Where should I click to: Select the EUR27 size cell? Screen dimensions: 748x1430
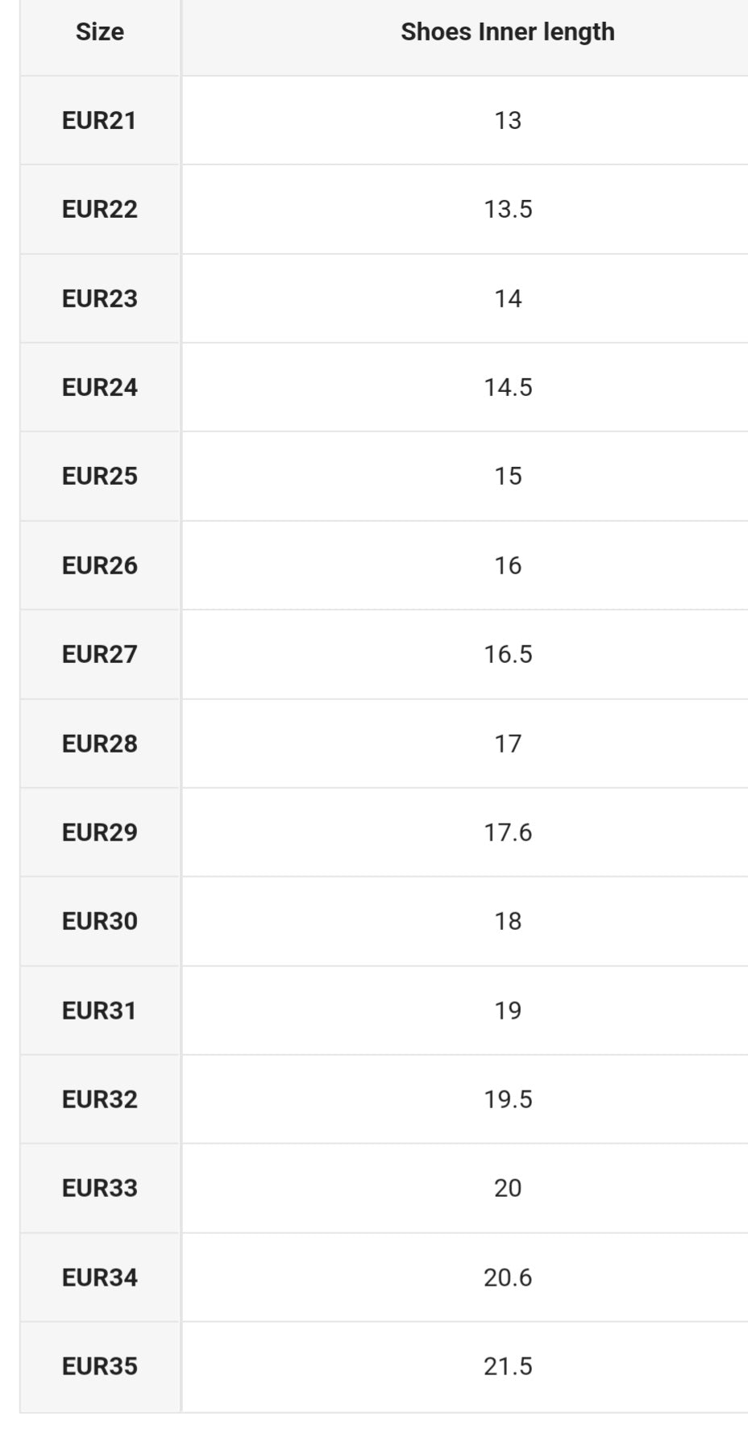[x=100, y=654]
